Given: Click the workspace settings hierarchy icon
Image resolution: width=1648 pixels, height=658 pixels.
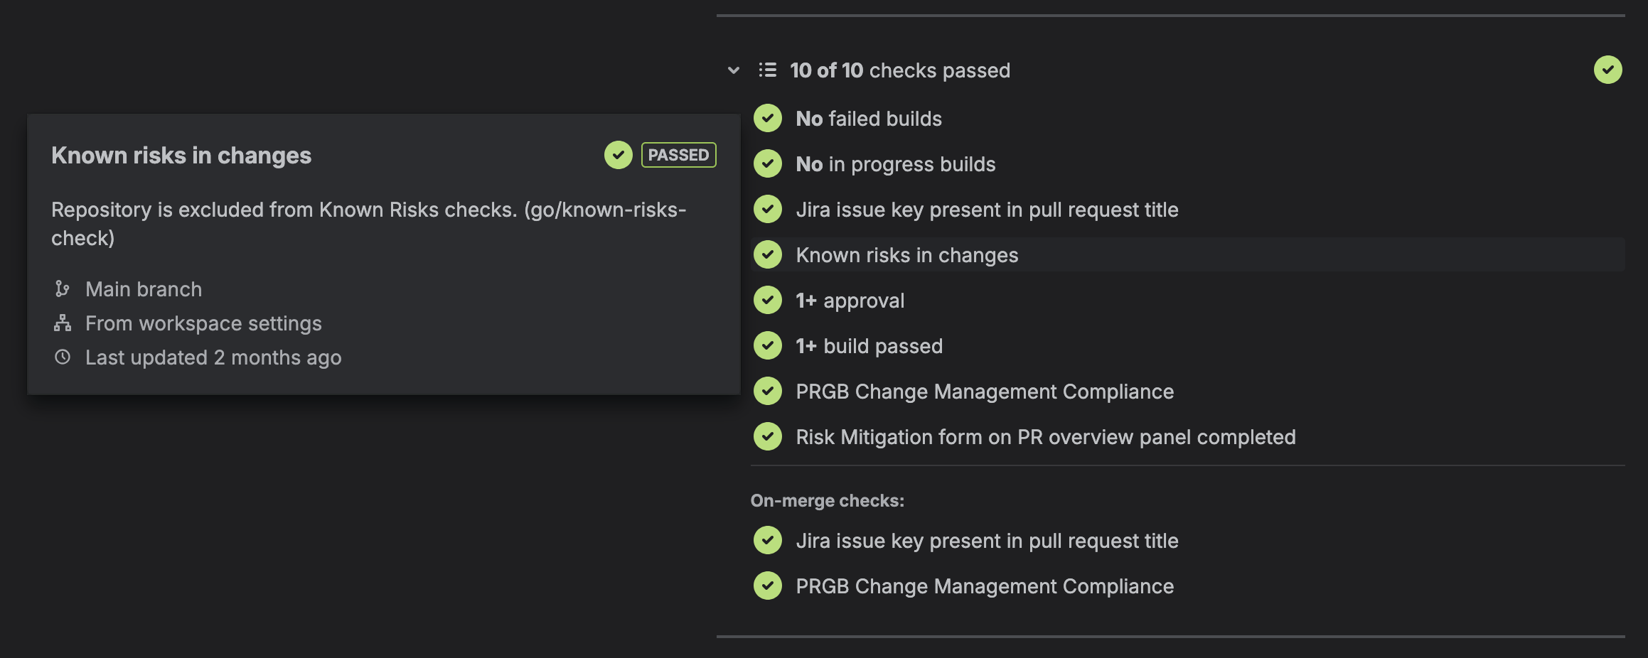Looking at the screenshot, I should 63,323.
